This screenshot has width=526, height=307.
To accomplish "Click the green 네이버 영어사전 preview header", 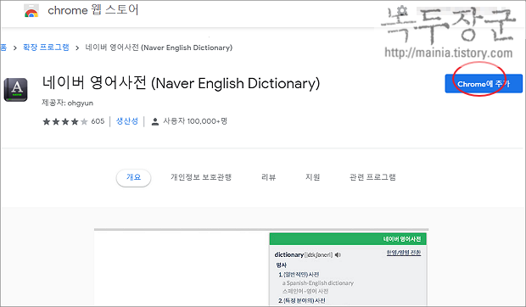I will (x=348, y=239).
